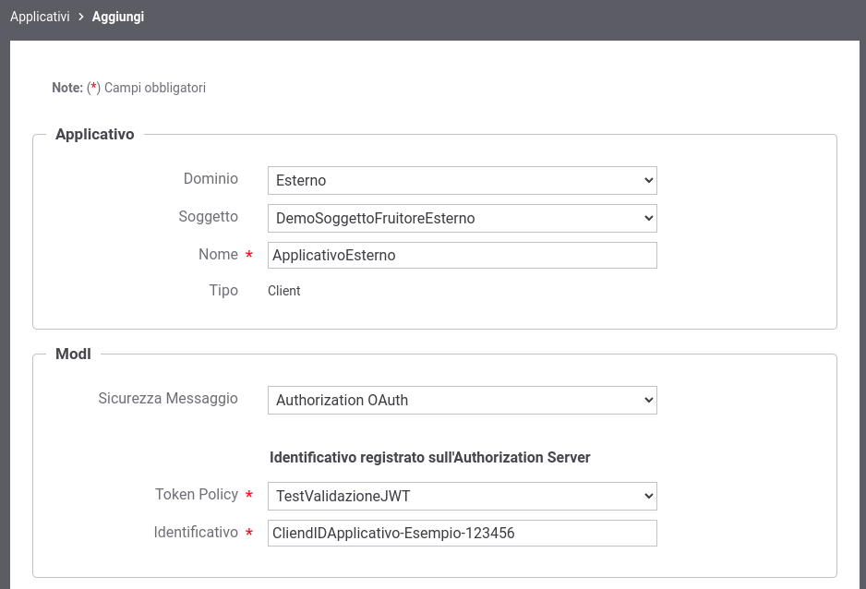Click the Token Policy label
This screenshot has width=866, height=589.
(196, 495)
